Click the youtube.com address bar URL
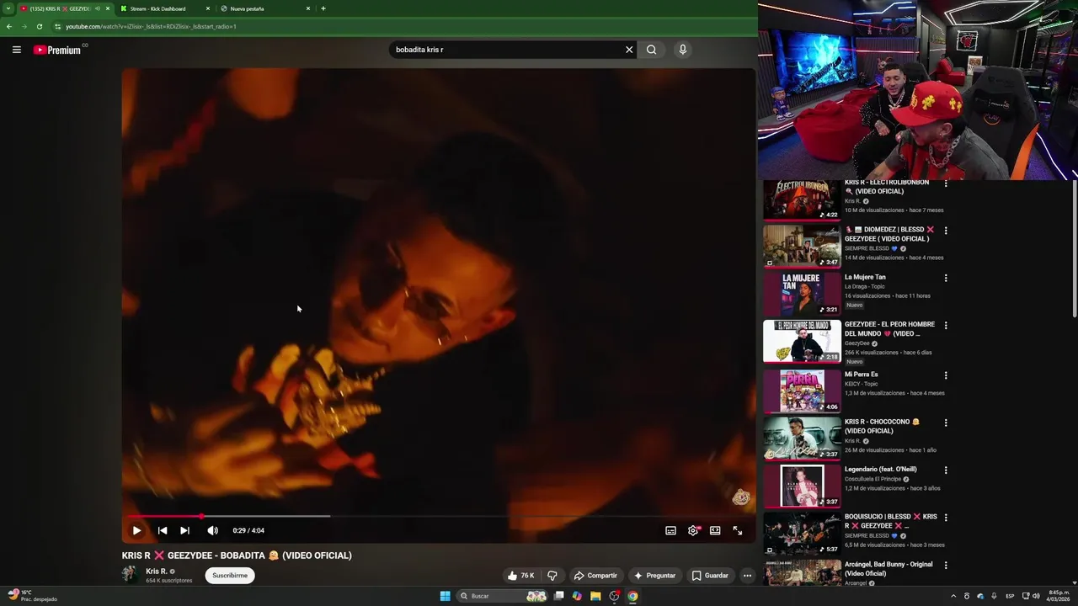The image size is (1078, 606). (x=151, y=26)
